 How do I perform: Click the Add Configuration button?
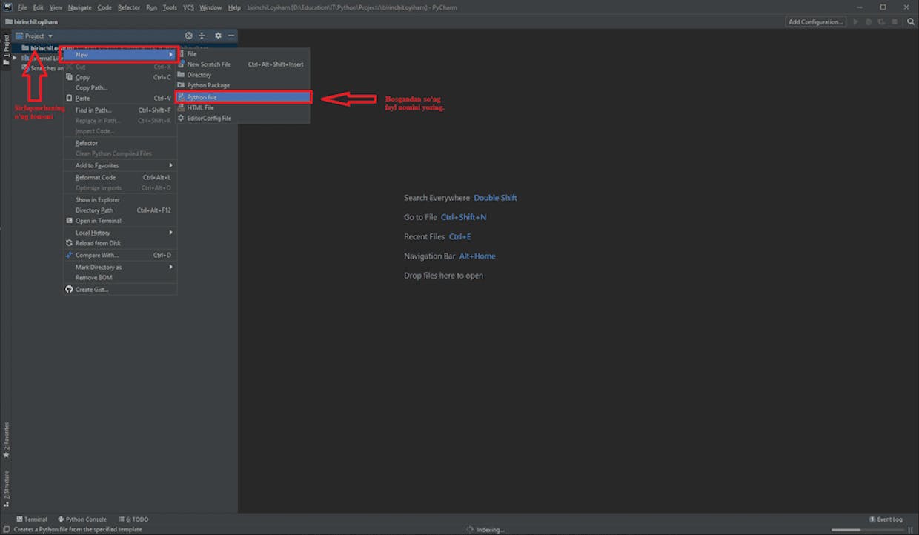[x=816, y=21]
